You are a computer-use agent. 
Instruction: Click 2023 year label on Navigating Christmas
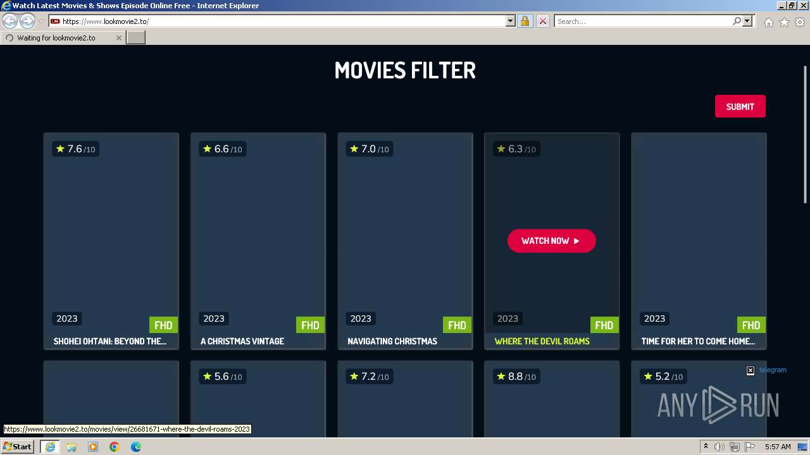pos(361,318)
